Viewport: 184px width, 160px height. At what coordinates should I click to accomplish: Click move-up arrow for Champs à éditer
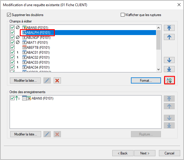point(169,37)
